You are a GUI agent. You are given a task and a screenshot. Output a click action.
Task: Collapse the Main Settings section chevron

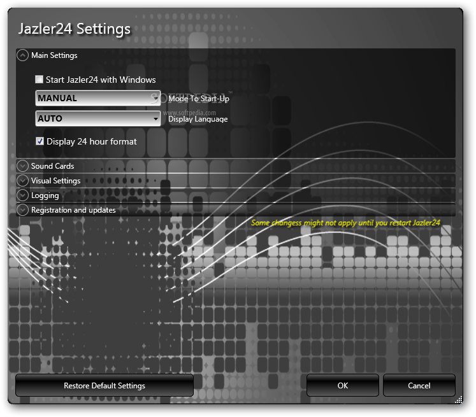[22, 55]
